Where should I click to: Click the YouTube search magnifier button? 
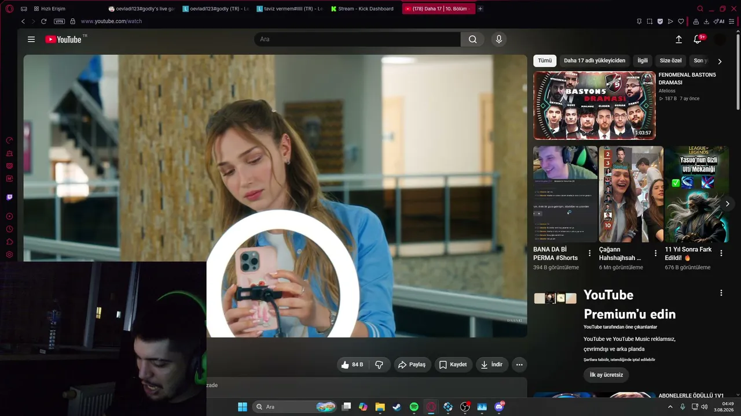coord(473,39)
